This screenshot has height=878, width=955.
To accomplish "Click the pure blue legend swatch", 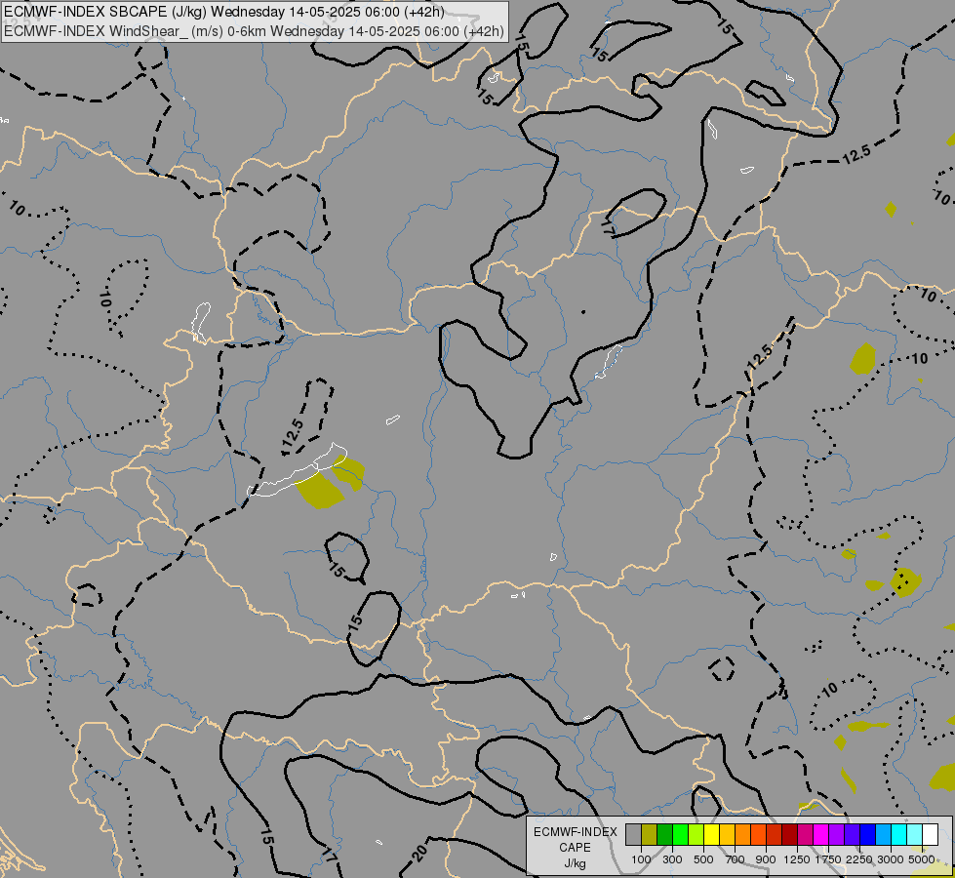I will [867, 835].
